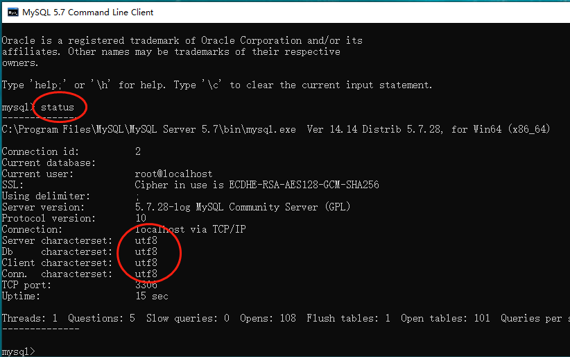Click the Protocol version value 10
The image size is (570, 357).
tap(141, 218)
